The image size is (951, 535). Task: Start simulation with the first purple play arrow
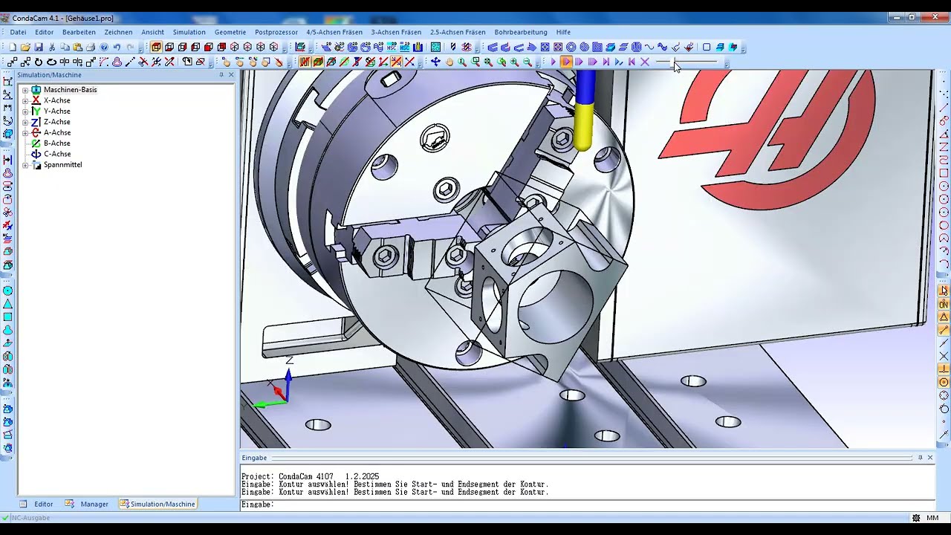pos(554,62)
